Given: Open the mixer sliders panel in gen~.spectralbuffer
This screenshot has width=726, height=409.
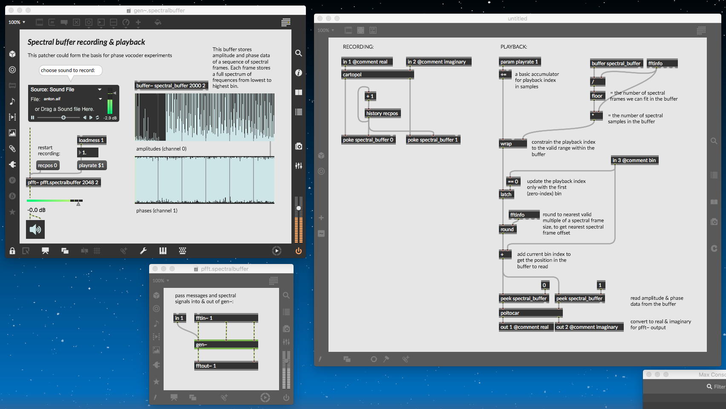Looking at the screenshot, I should (x=299, y=165).
